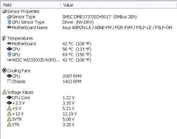Viewport: 177px width, 139px height.
Task: Click the Field column header
Action: 31,5
